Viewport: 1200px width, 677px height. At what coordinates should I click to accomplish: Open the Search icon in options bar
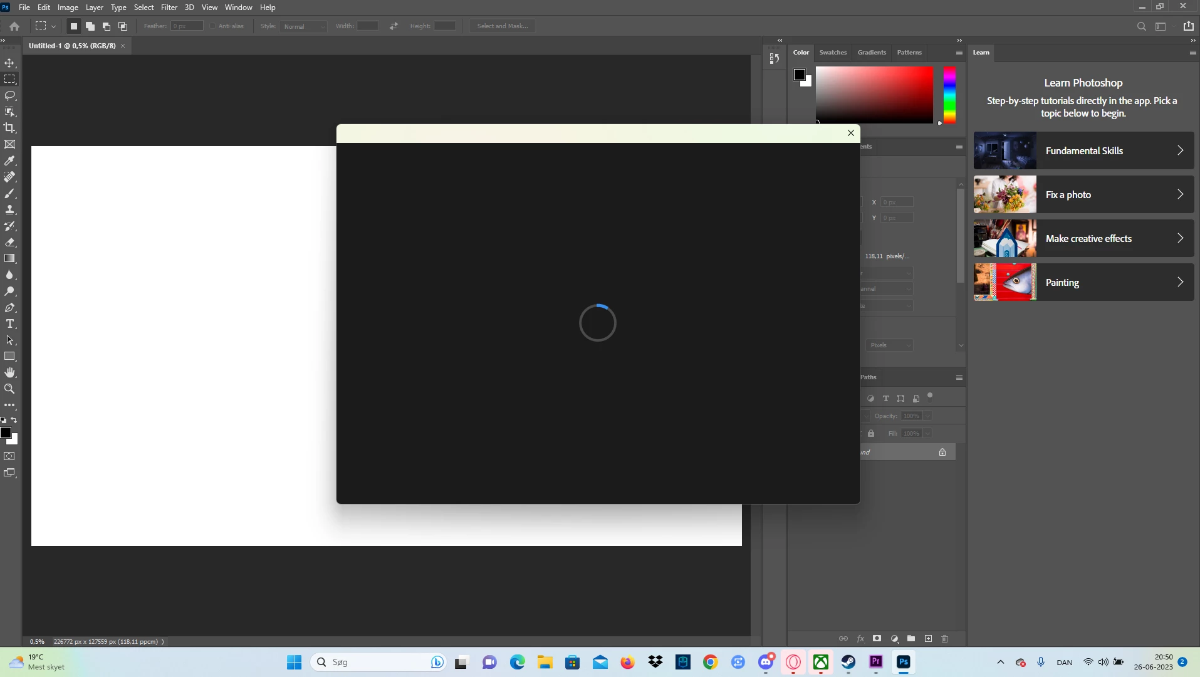point(1142,26)
